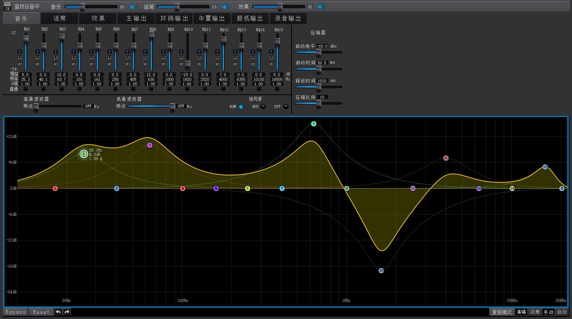Select EQ node 12 on the graph

point(446,158)
